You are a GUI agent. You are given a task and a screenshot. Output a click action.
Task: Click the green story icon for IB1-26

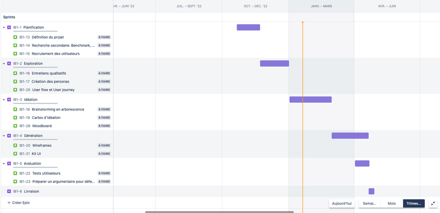coord(15,126)
